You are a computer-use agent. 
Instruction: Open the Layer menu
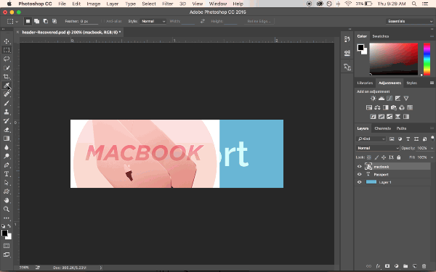113,4
